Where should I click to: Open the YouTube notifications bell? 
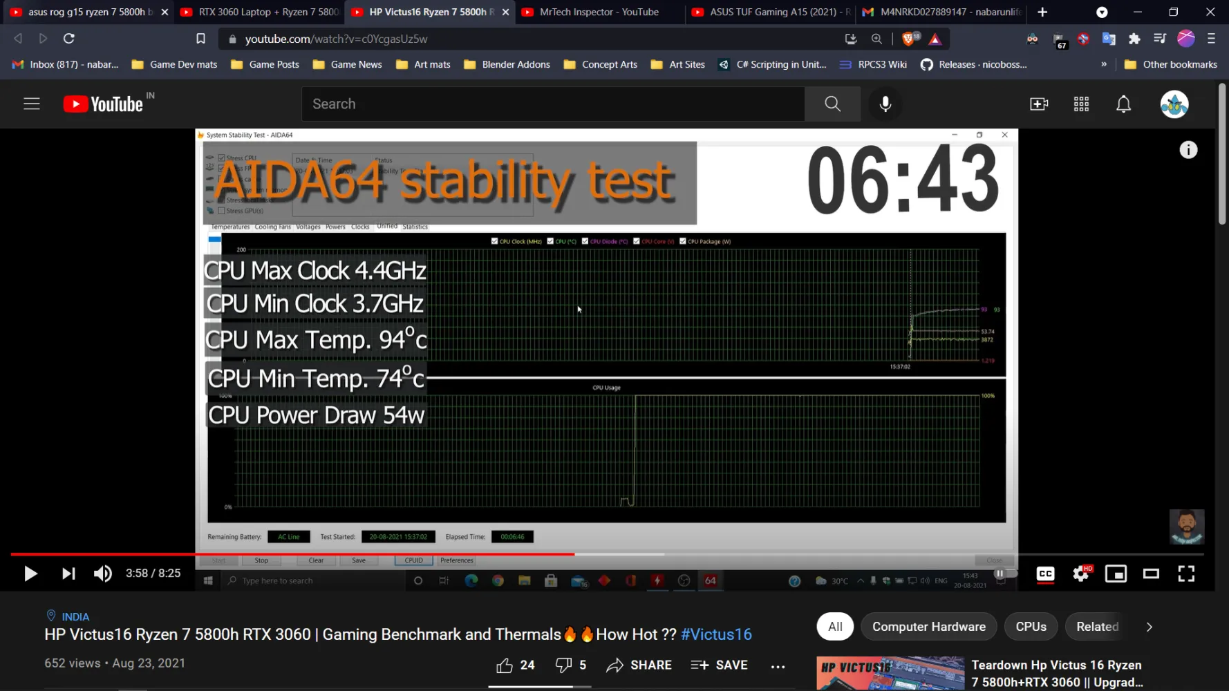click(1123, 104)
